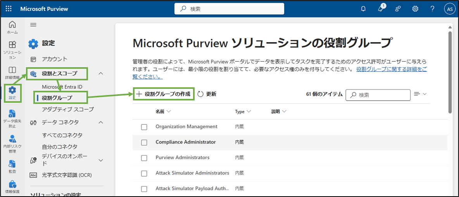
Task: Open the Organization Management role group
Action: click(186, 127)
